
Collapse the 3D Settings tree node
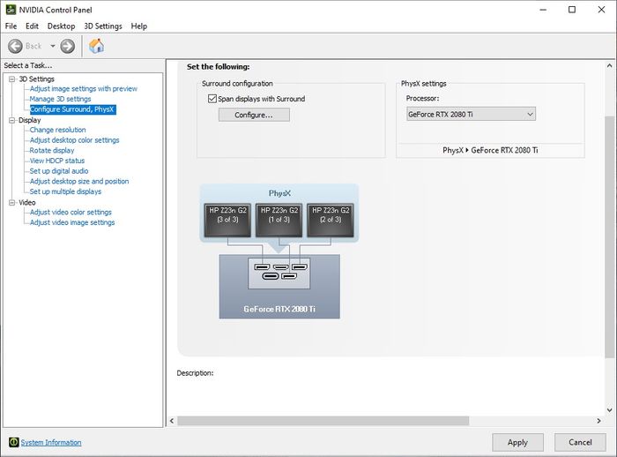click(x=11, y=79)
